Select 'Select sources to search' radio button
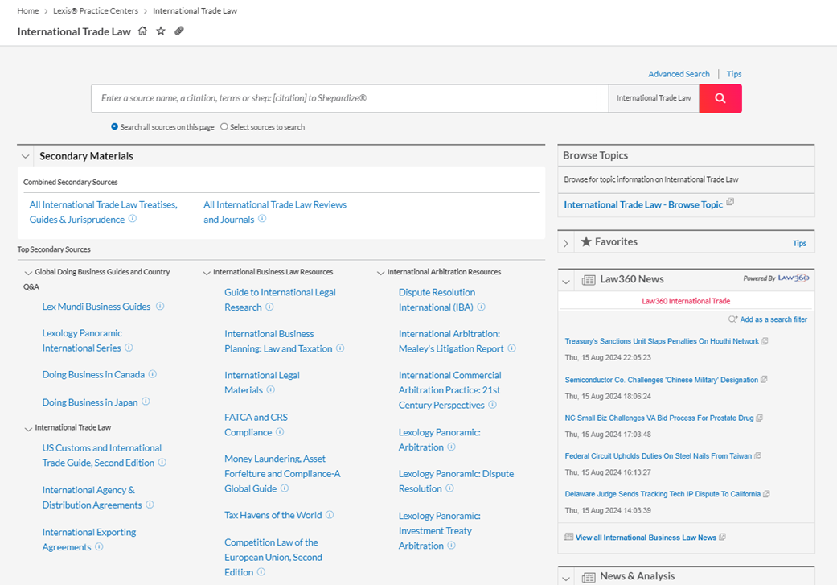The width and height of the screenshot is (837, 585). [224, 126]
